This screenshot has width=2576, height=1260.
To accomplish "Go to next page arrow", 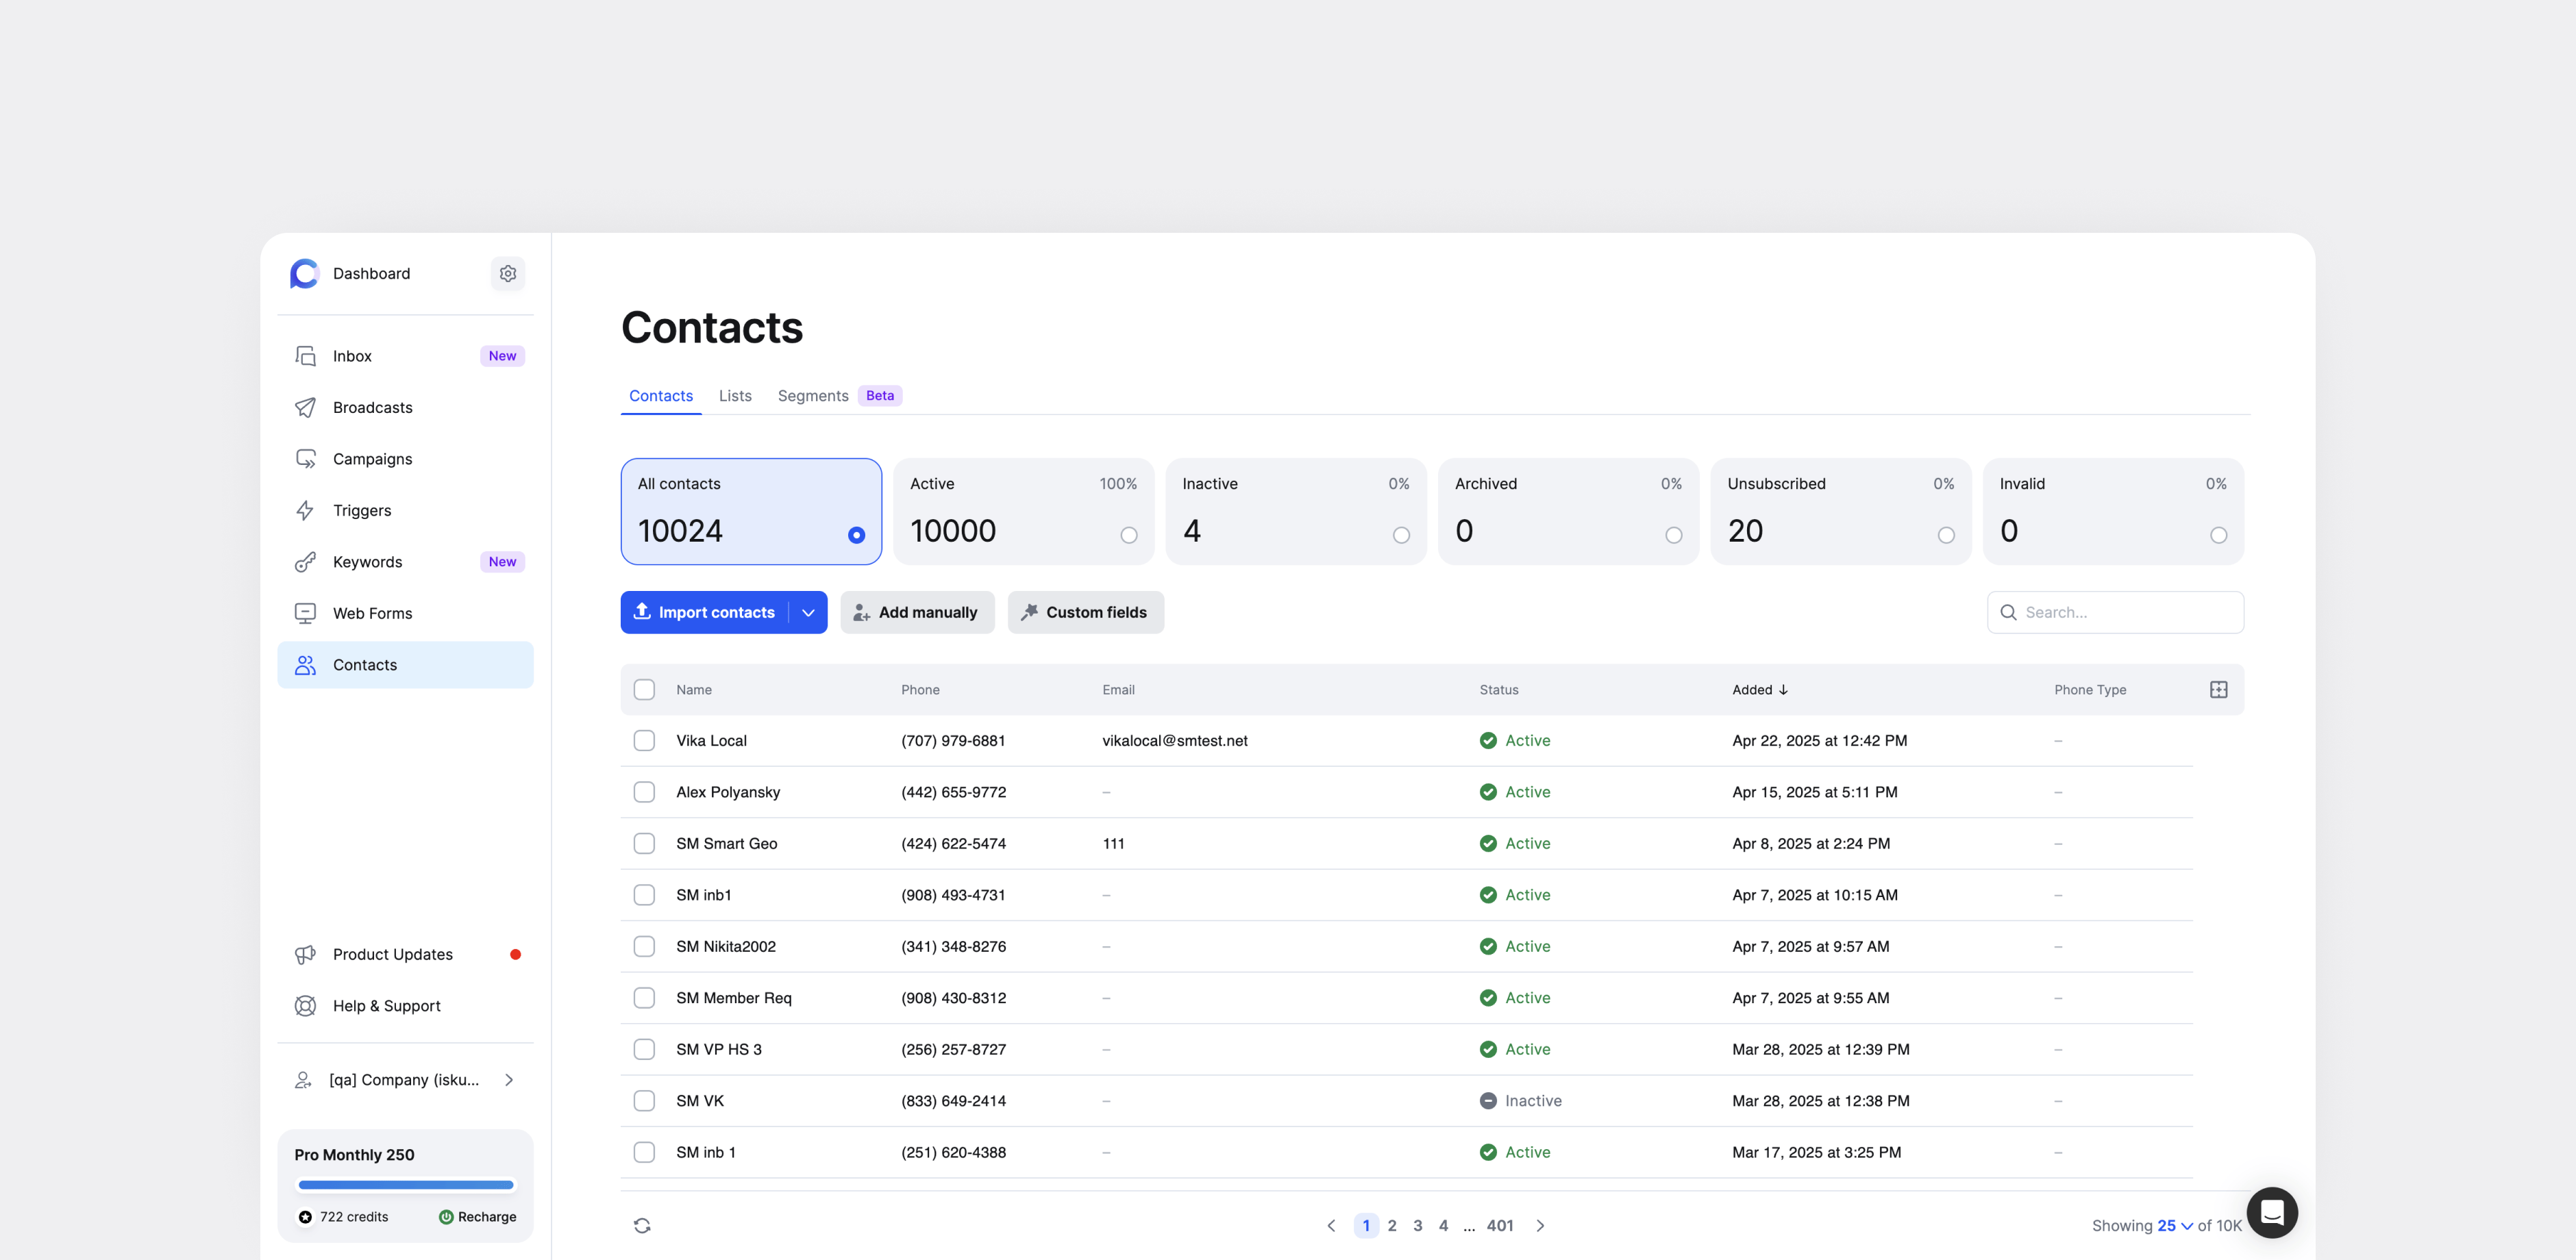I will 1540,1226.
